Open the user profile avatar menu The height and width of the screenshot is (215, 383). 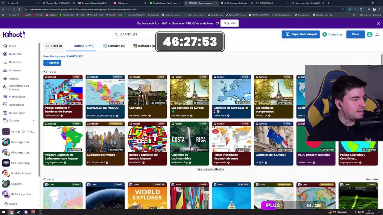pos(370,34)
